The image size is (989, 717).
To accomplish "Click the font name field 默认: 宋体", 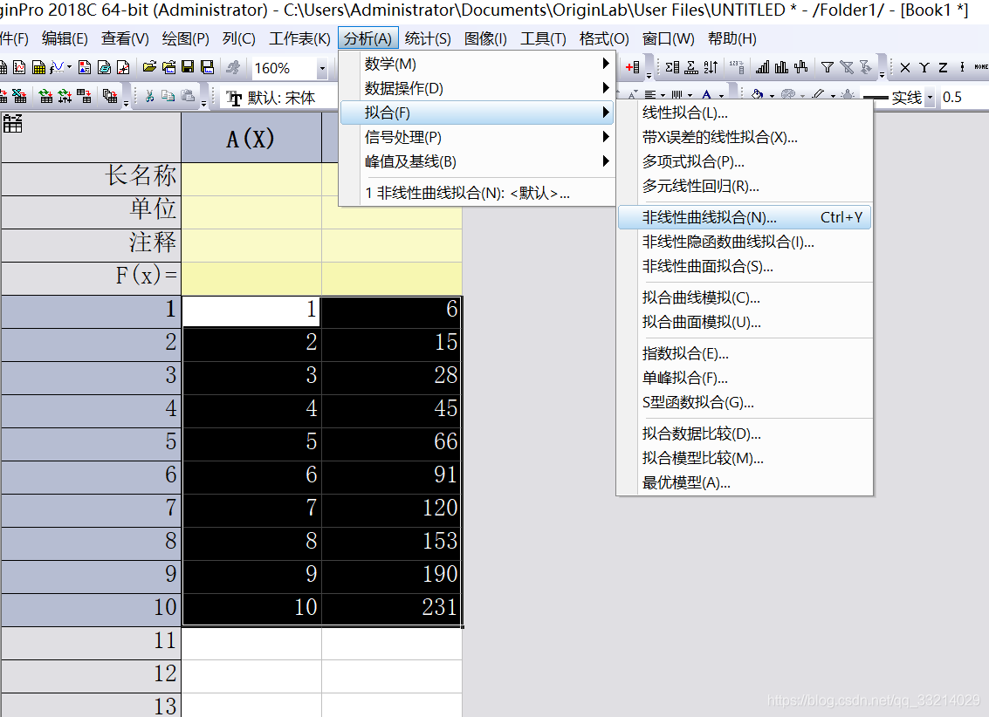I will coord(281,98).
